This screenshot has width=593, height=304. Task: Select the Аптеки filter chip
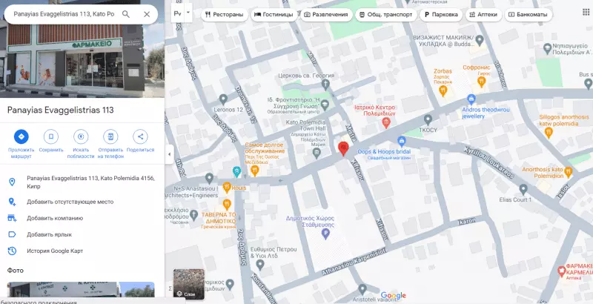coord(483,15)
